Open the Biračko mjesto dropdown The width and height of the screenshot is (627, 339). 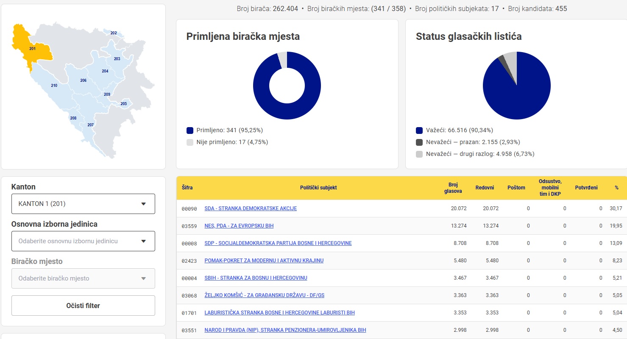tap(83, 278)
